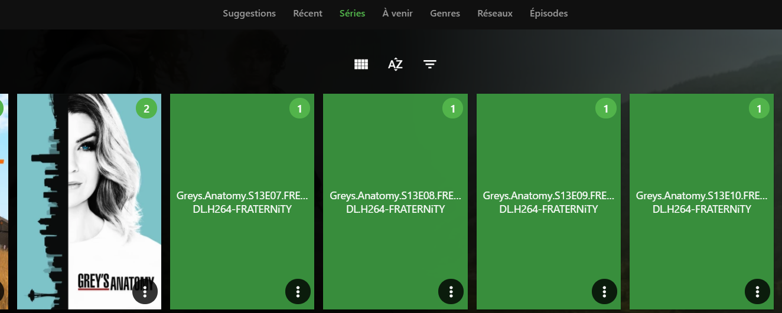Screen dimensions: 782x313
Task: Open the Réseaux tab
Action: click(495, 13)
